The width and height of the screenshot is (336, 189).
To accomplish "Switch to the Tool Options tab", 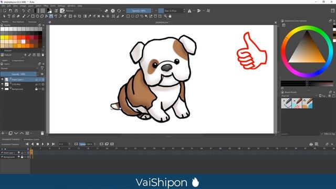I will pos(18,22).
